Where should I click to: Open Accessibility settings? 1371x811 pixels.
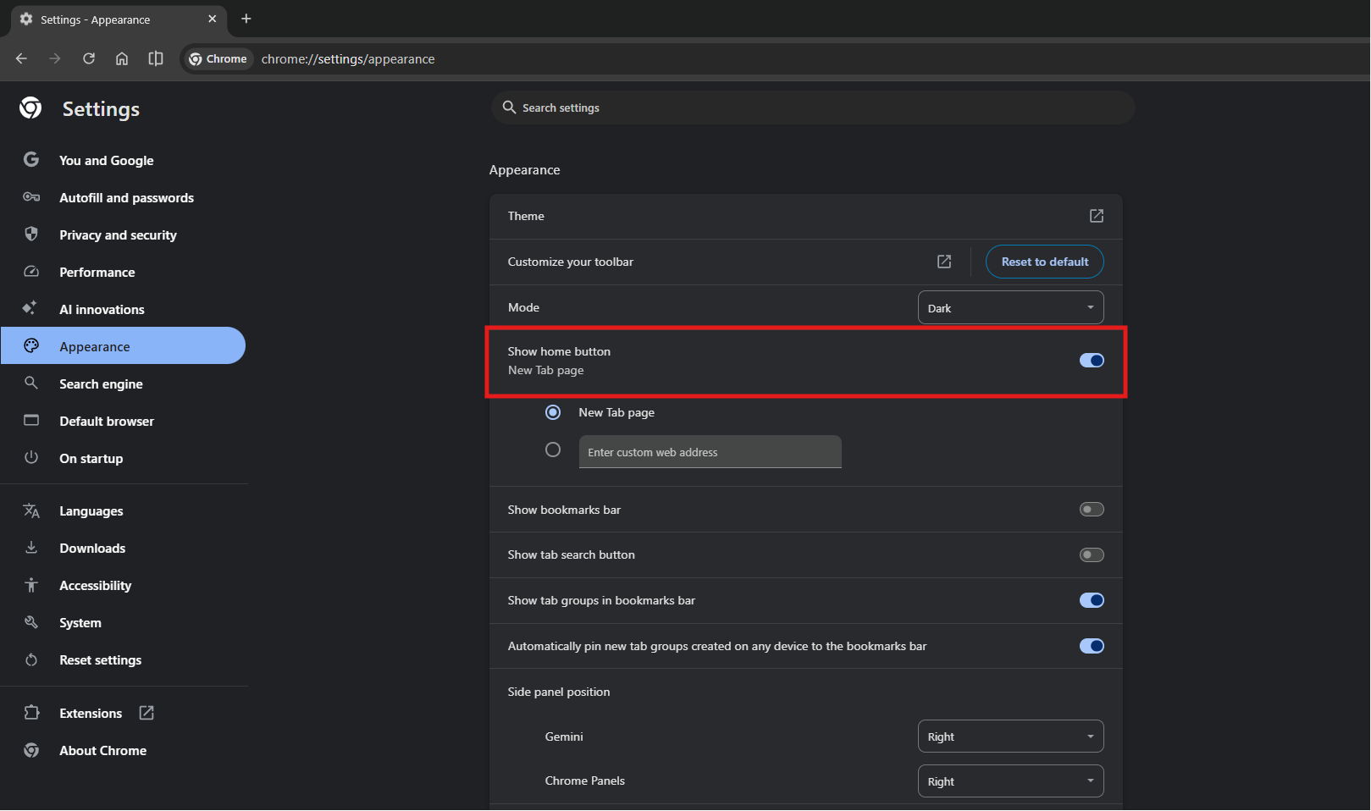click(x=96, y=586)
